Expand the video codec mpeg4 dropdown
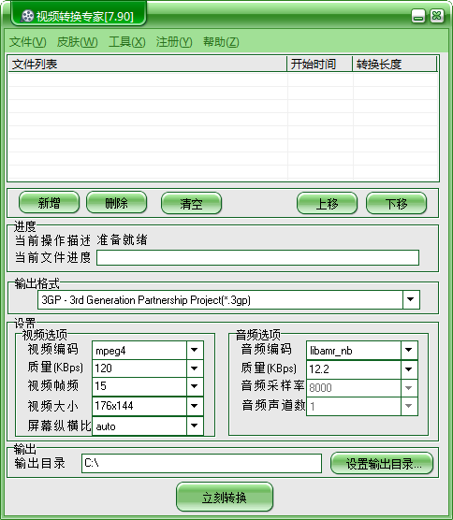Image resolution: width=453 pixels, height=520 pixels. click(195, 350)
